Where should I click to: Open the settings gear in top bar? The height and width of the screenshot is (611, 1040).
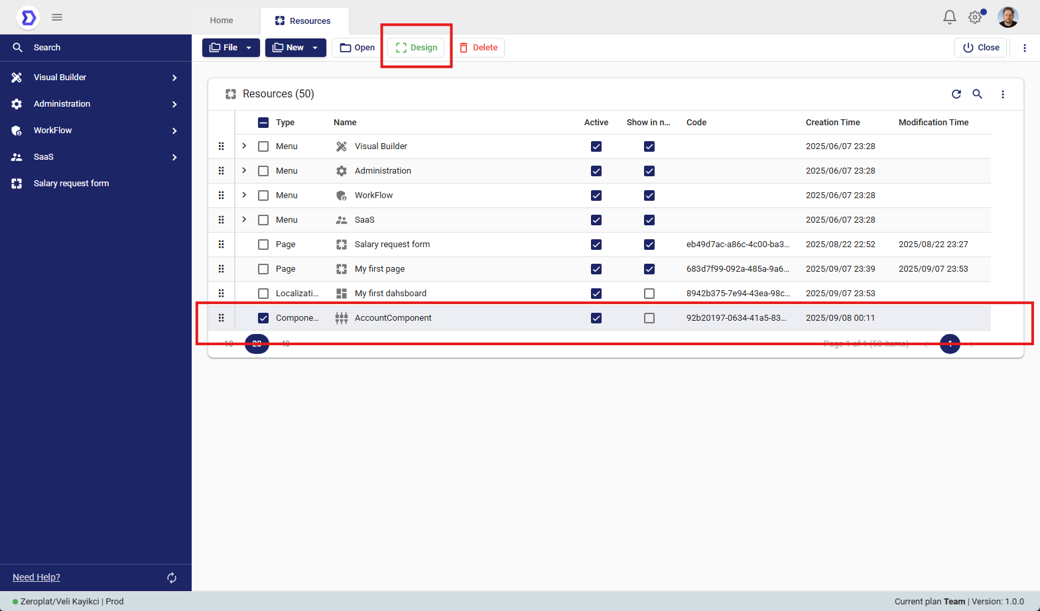pyautogui.click(x=975, y=17)
